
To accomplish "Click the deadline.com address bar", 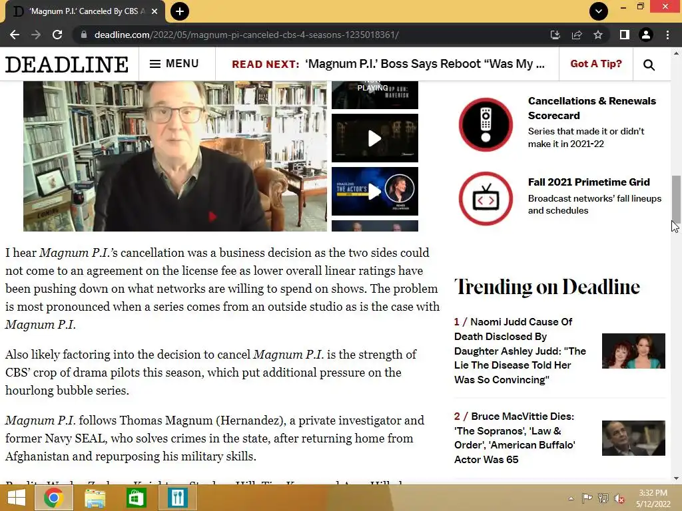I will pyautogui.click(x=246, y=35).
